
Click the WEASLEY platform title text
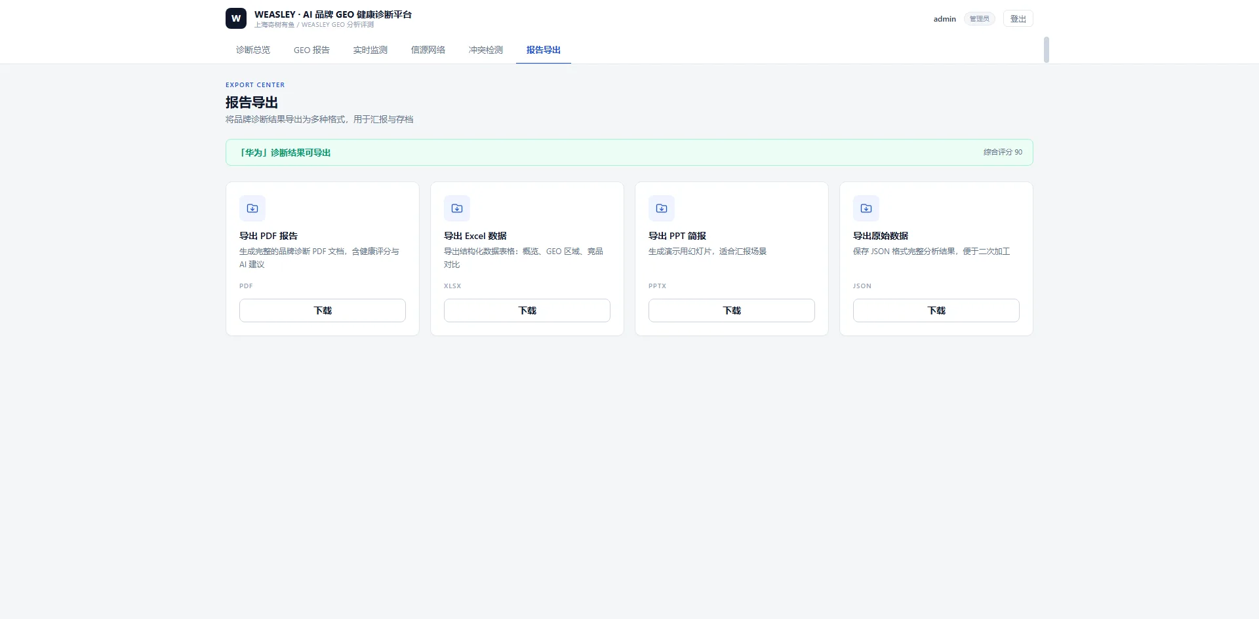click(x=333, y=14)
